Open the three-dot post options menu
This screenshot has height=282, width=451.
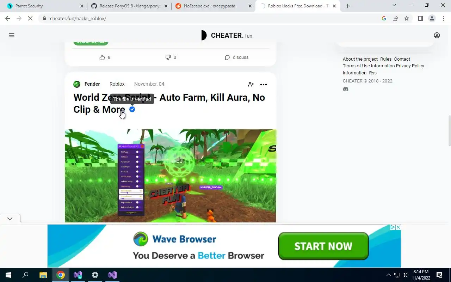[264, 85]
